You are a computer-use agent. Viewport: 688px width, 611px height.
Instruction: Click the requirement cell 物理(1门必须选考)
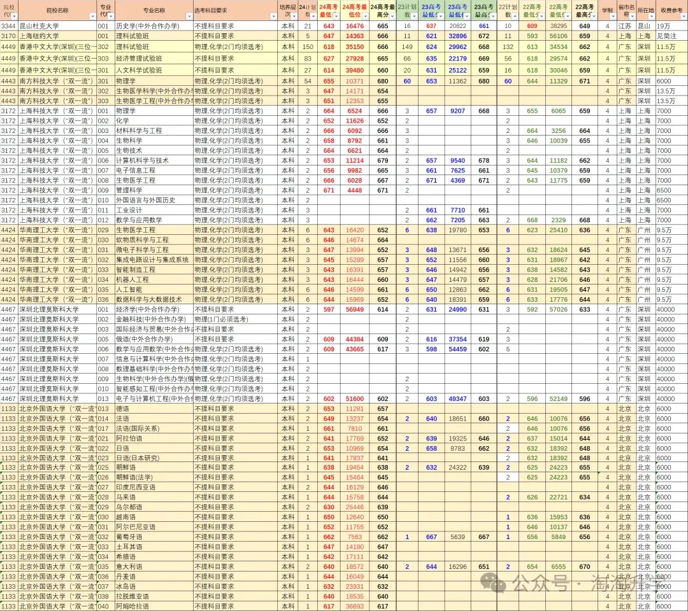236,319
